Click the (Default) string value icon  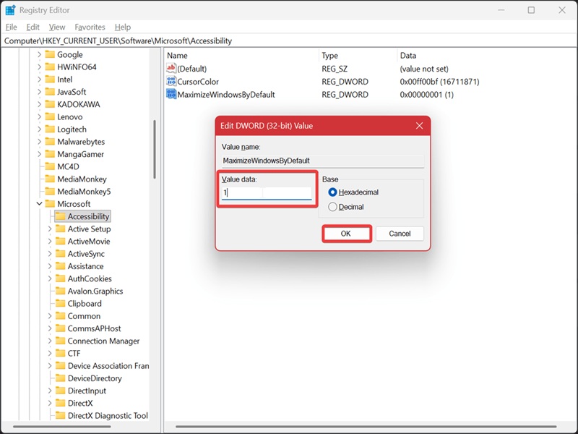[171, 68]
